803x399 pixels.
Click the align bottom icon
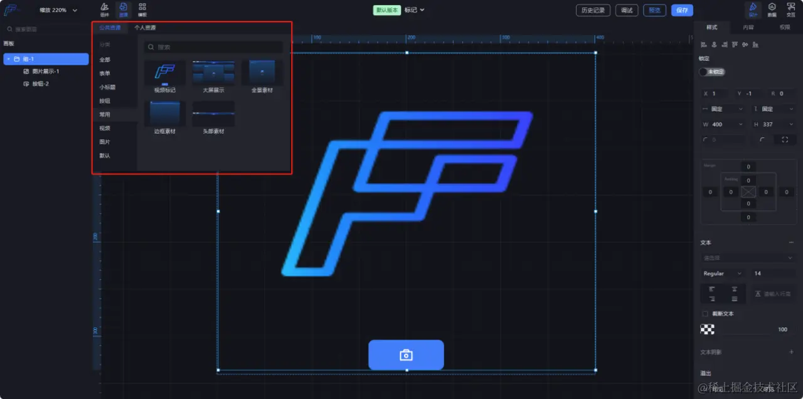point(755,45)
